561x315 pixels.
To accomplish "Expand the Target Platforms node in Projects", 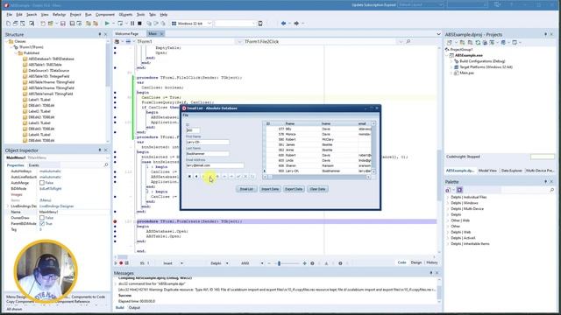I will [x=451, y=66].
